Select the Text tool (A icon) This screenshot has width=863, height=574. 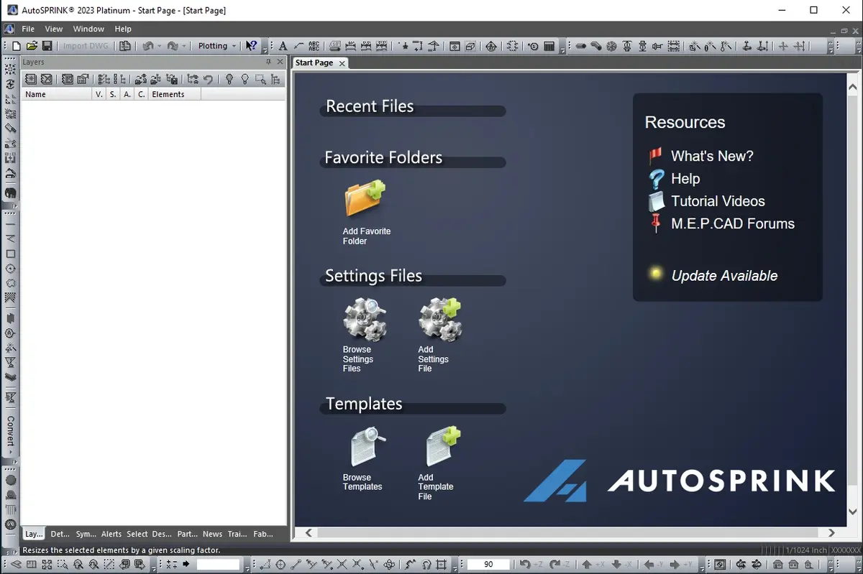click(x=283, y=46)
